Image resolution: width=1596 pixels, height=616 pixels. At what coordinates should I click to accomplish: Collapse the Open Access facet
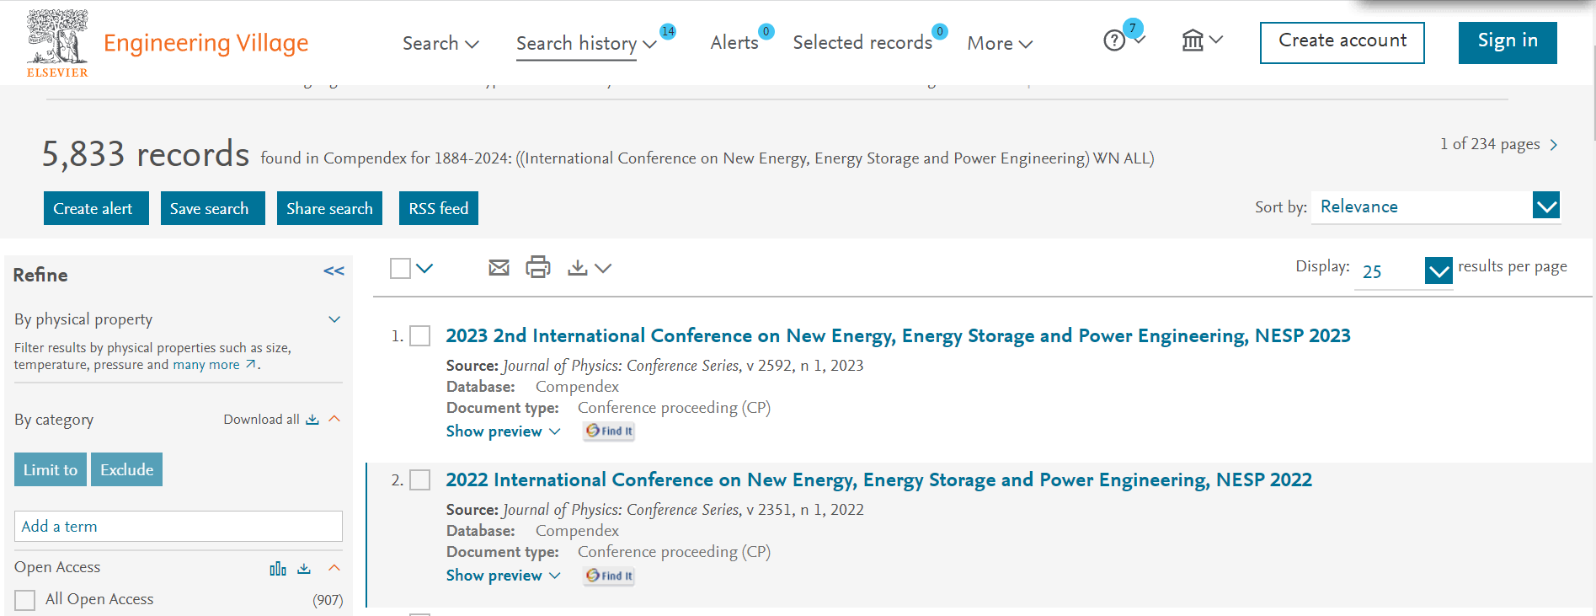pyautogui.click(x=334, y=568)
